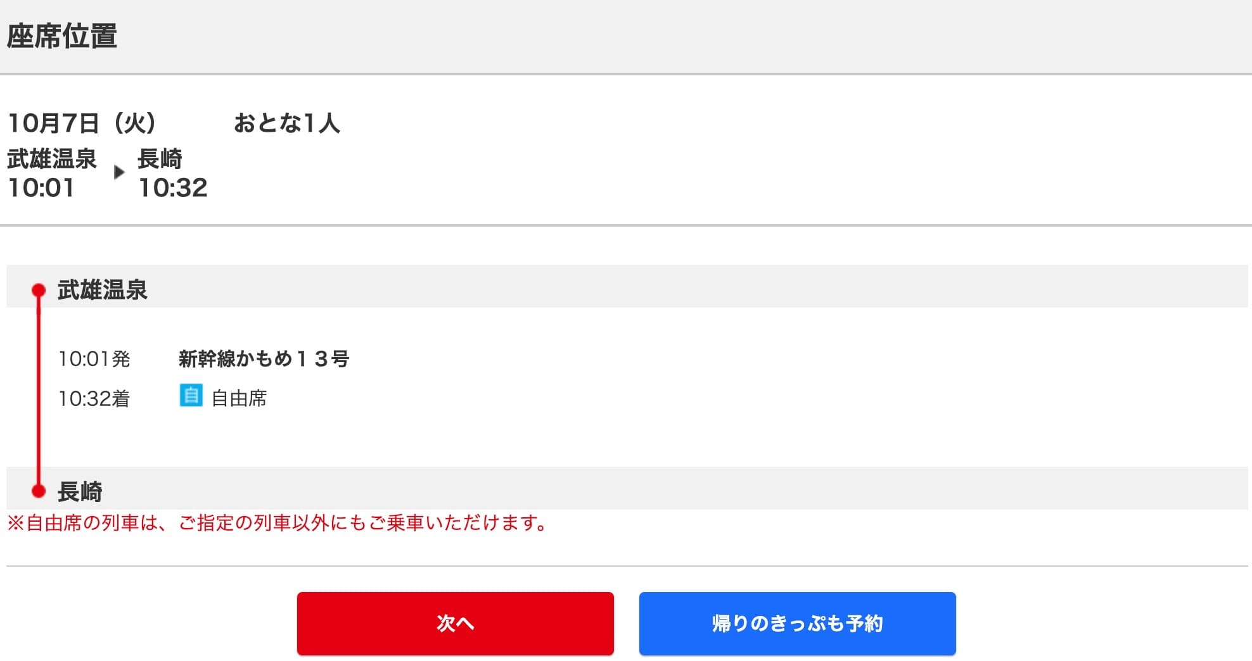The height and width of the screenshot is (661, 1252).
Task: Click the 自由席 seat type label
Action: [x=239, y=398]
